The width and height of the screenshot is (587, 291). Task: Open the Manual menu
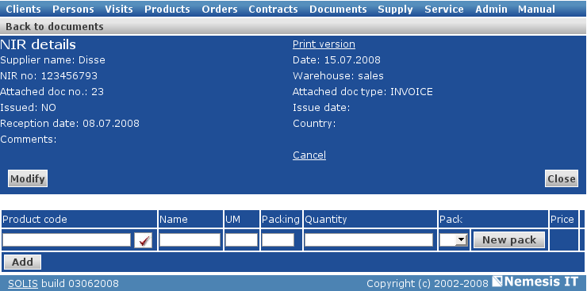(536, 10)
